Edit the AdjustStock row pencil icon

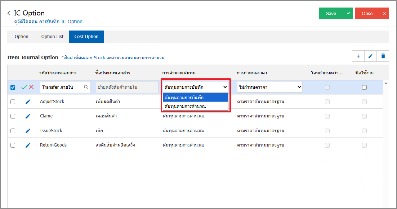coord(28,102)
